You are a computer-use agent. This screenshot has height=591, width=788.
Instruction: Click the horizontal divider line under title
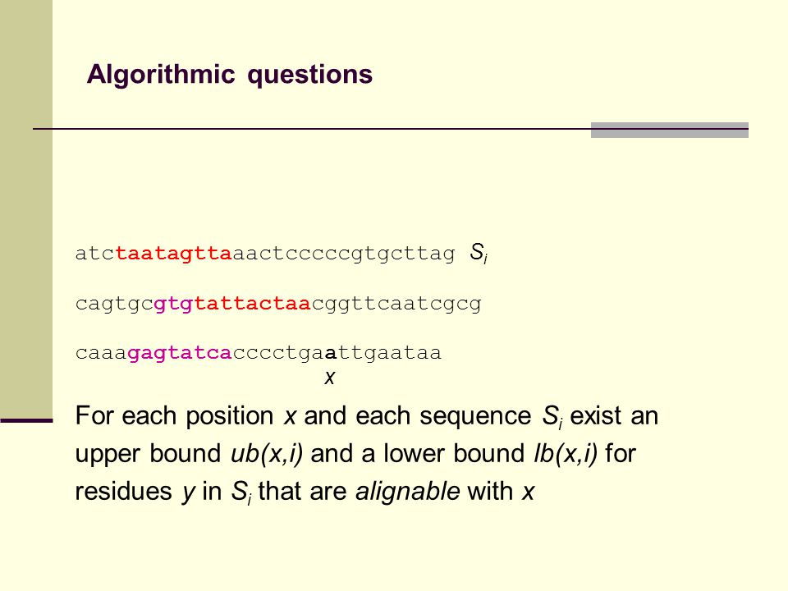pos(391,129)
